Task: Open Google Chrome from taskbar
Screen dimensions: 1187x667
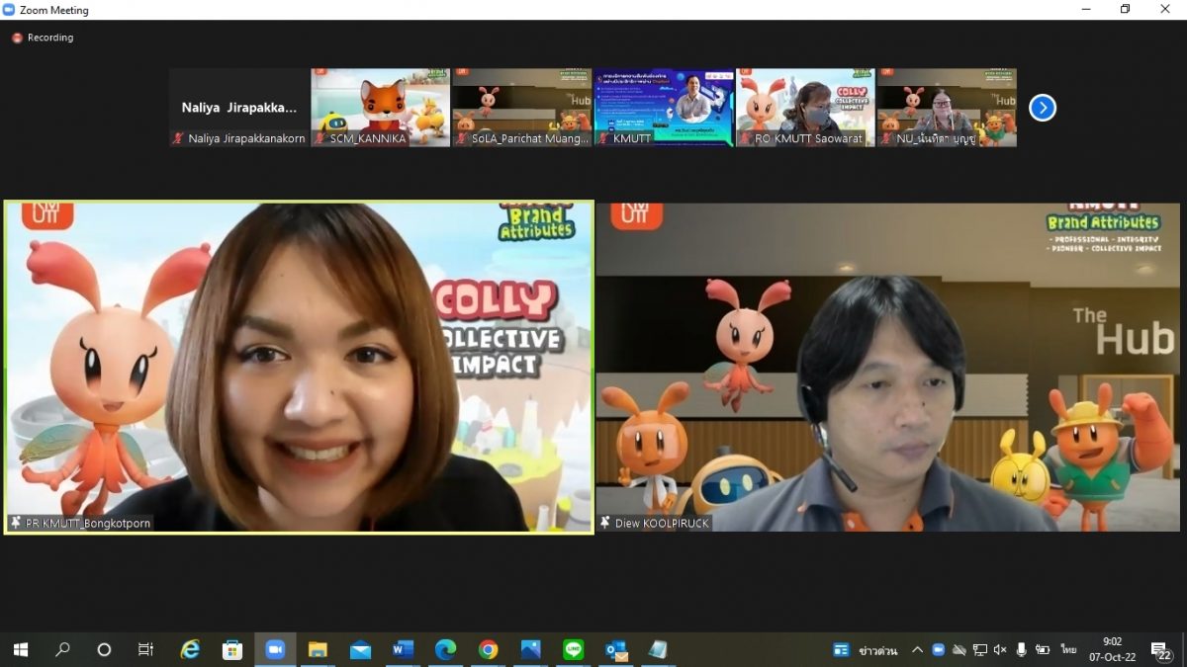Action: (488, 649)
